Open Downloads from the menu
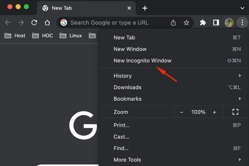The image size is (249, 166). (x=173, y=87)
